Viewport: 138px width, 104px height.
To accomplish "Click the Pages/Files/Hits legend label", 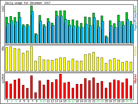I will pyautogui.click(x=135, y=18).
